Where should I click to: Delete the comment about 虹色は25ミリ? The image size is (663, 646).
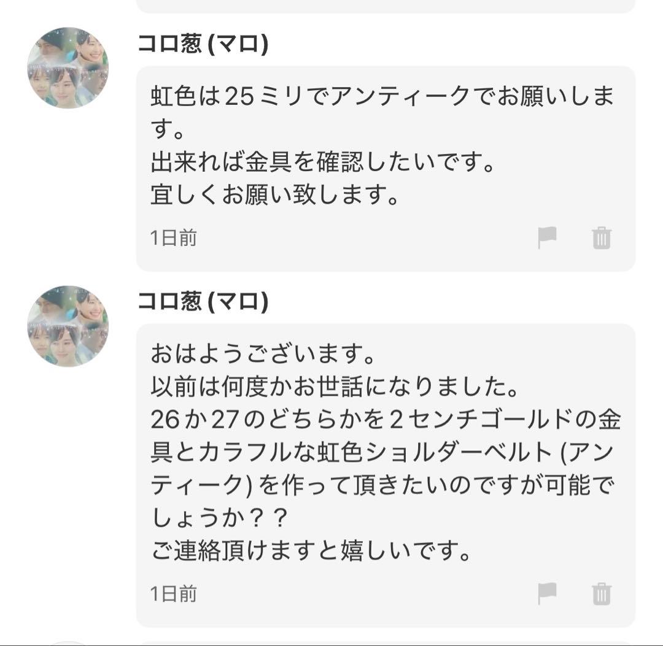pyautogui.click(x=601, y=238)
